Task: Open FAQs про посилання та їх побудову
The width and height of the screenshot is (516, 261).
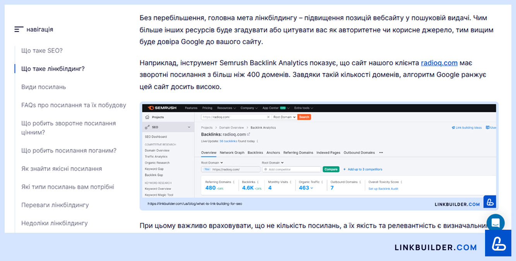Action: (x=74, y=105)
